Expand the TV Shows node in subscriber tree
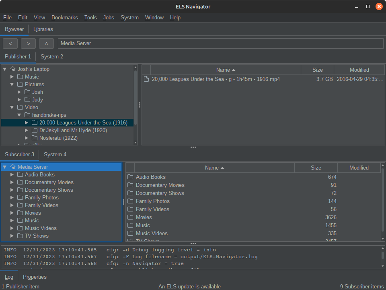 pyautogui.click(x=12, y=236)
